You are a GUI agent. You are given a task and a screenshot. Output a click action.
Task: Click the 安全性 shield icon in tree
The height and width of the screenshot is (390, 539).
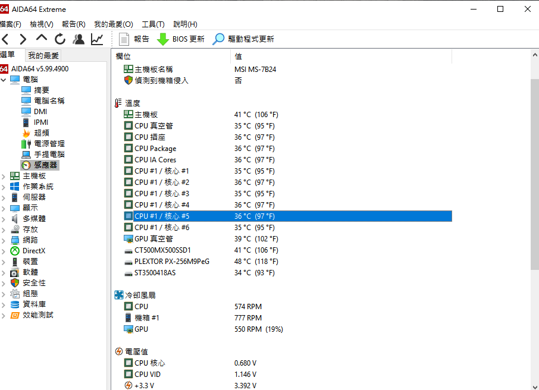click(15, 283)
